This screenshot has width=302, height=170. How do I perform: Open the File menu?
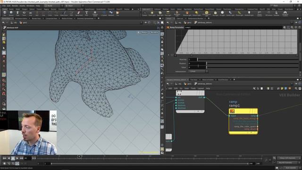[4, 6]
